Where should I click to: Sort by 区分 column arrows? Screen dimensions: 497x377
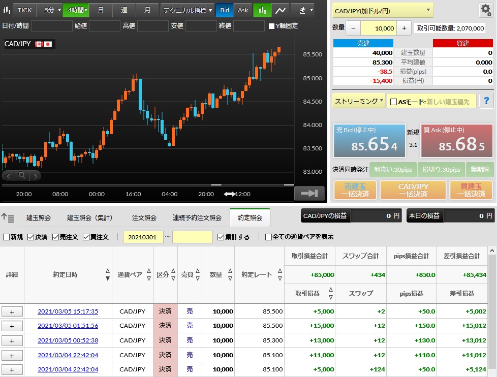point(173,275)
